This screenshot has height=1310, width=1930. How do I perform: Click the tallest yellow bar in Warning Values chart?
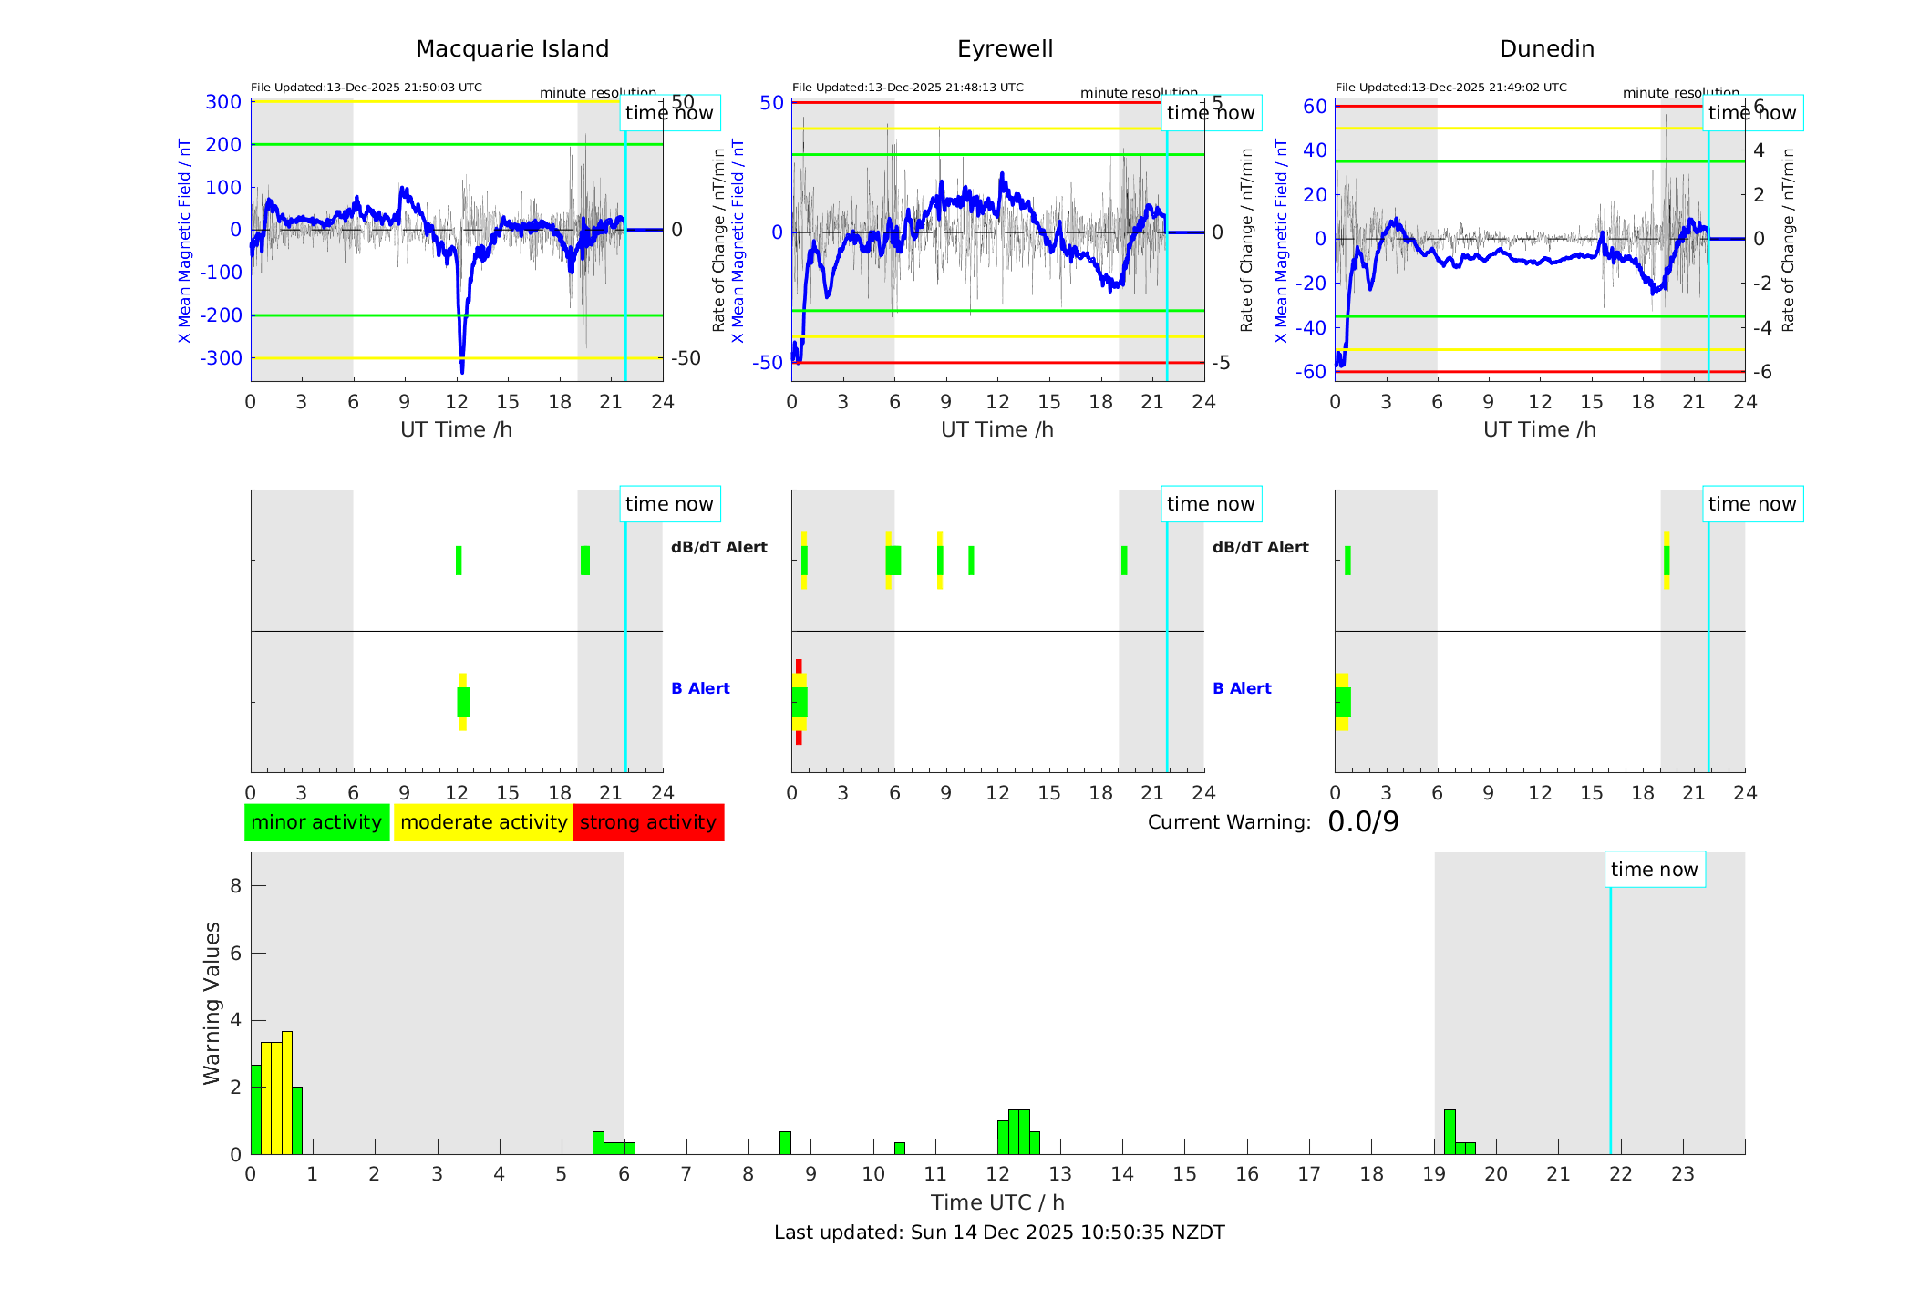[x=287, y=1094]
